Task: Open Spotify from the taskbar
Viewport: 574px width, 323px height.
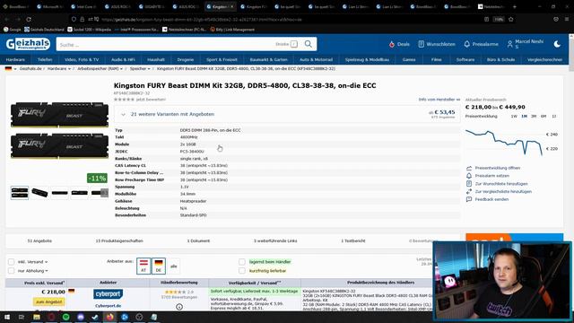Action: [65, 317]
